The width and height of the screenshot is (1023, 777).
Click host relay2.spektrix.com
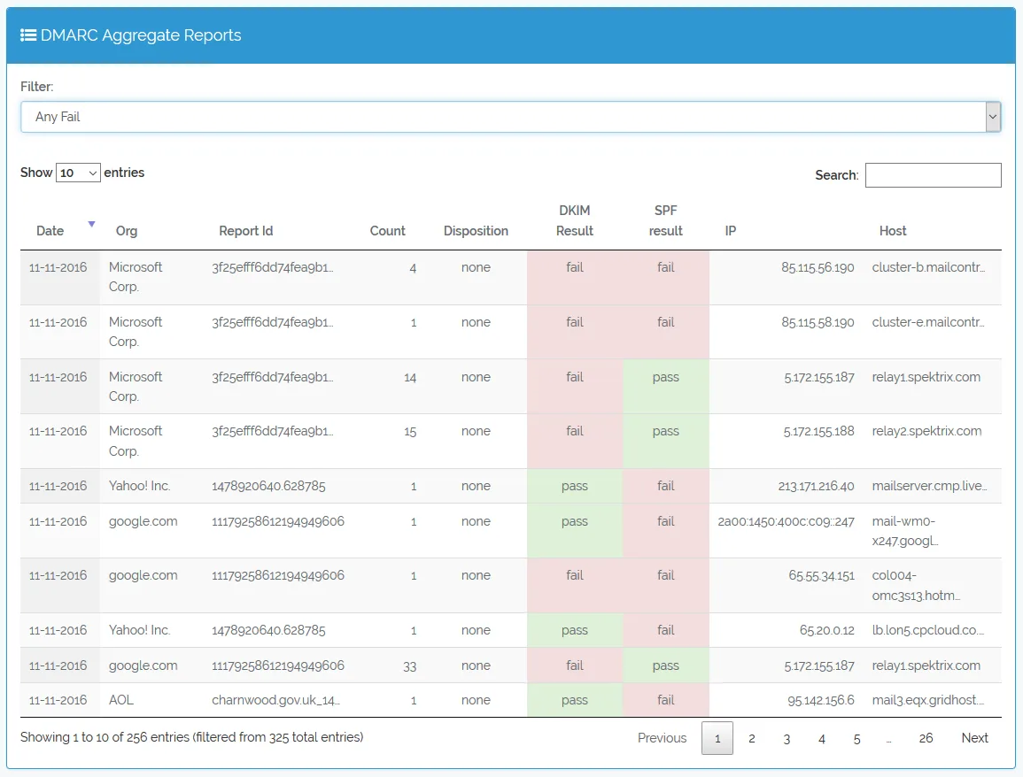point(926,432)
